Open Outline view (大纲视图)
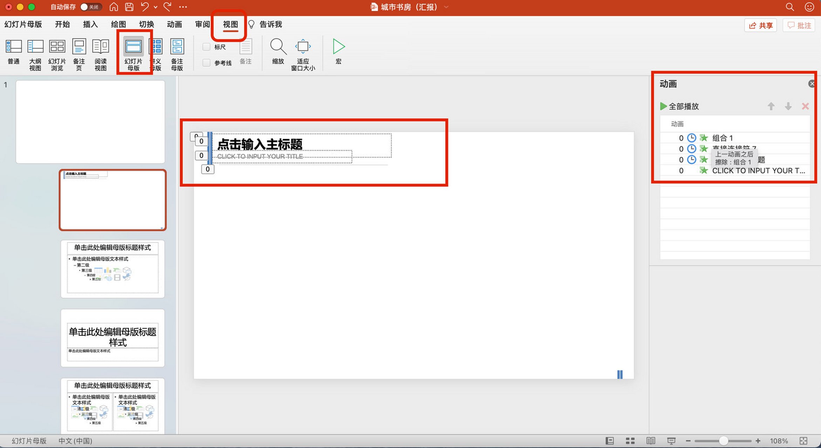821x448 pixels. point(35,55)
